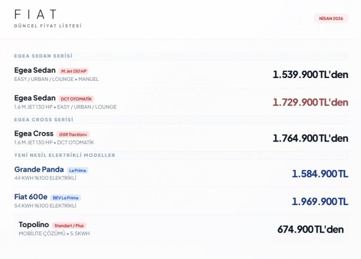The height and width of the screenshot is (259, 361).
Task: Click the FIAT logo text
Action: (x=36, y=14)
